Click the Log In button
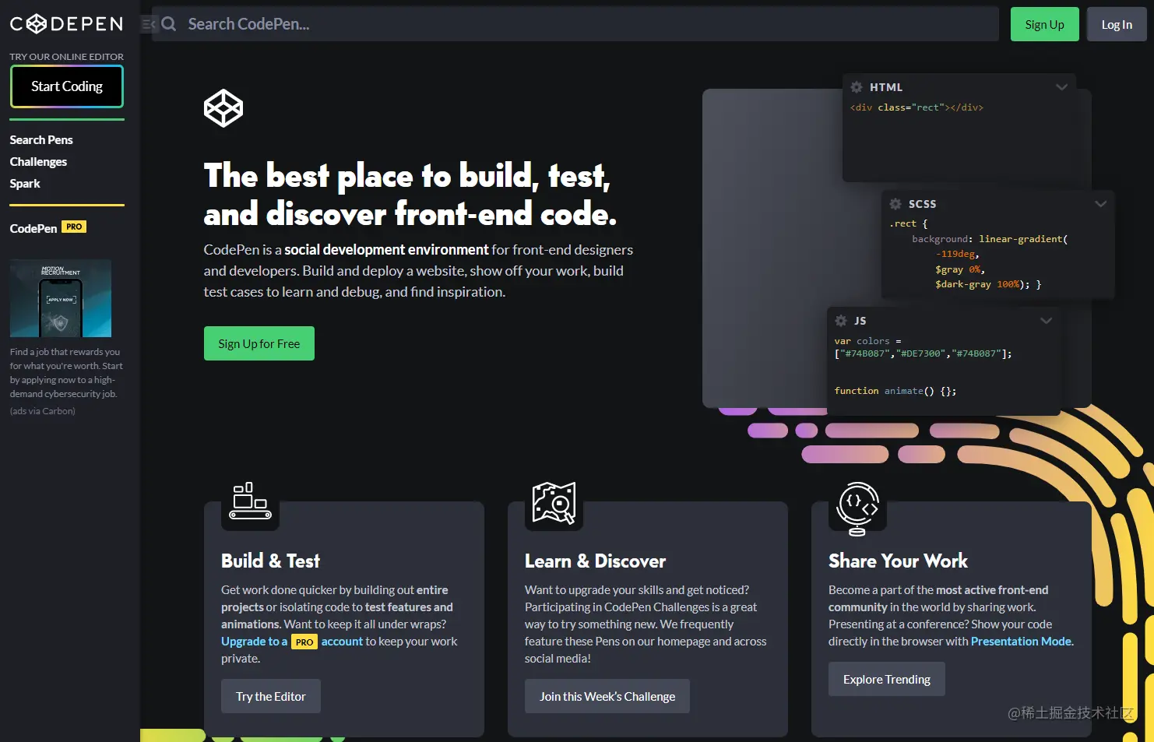1154x742 pixels. tap(1117, 24)
